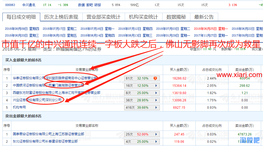Select date 2018年08月09日 星期四
263x146 pixels.
click(x=22, y=29)
